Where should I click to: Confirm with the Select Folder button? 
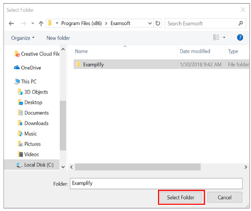pos(181,197)
